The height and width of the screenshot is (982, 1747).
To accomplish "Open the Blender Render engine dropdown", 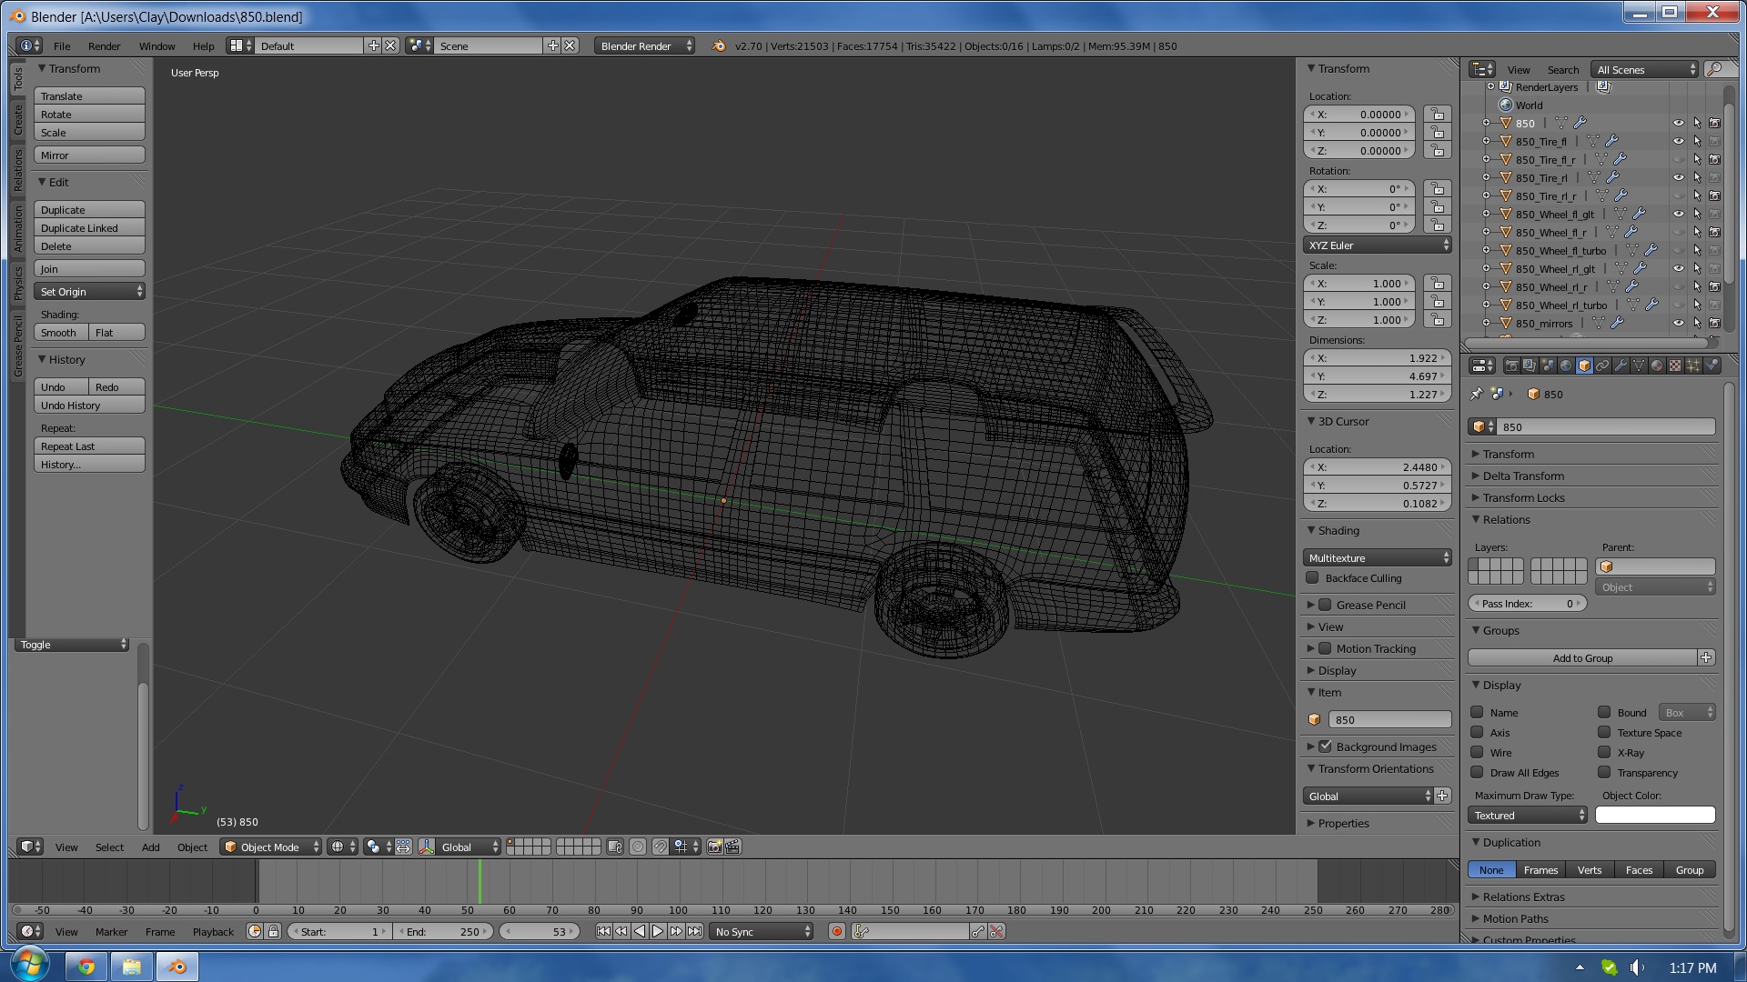I will [644, 45].
